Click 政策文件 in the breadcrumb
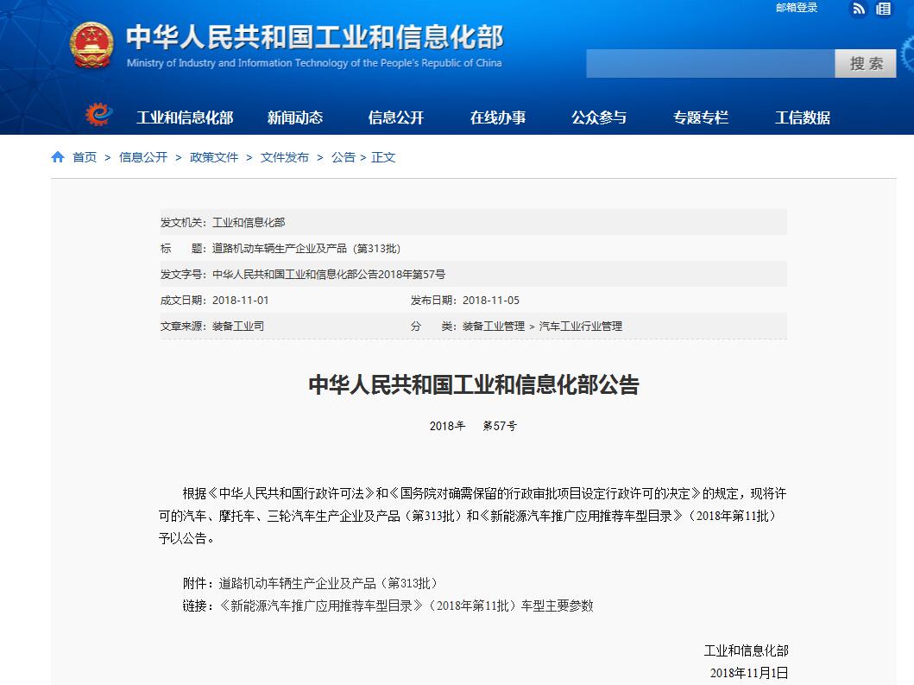The width and height of the screenshot is (914, 685). coord(214,157)
